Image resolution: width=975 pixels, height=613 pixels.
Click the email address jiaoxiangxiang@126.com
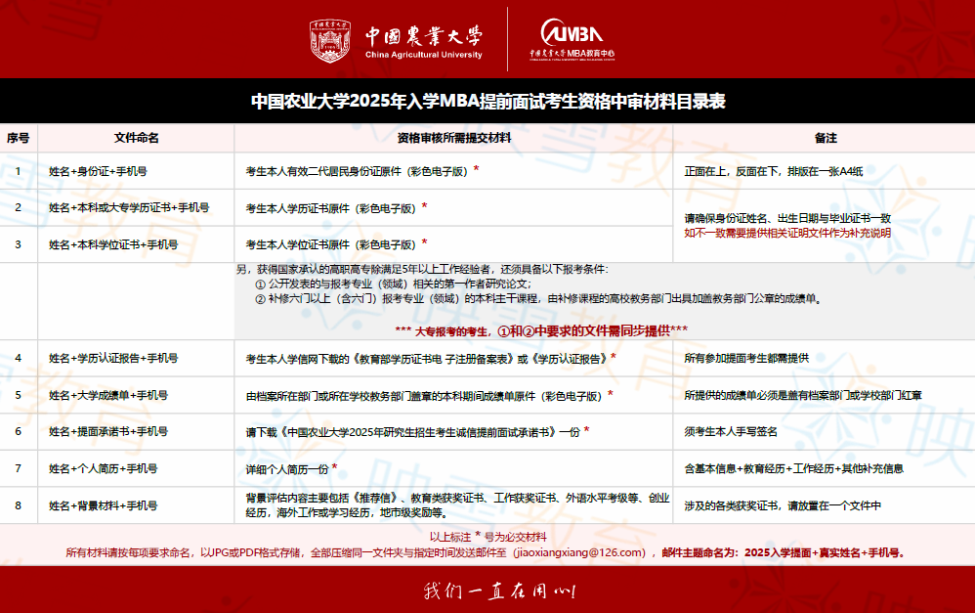click(579, 552)
